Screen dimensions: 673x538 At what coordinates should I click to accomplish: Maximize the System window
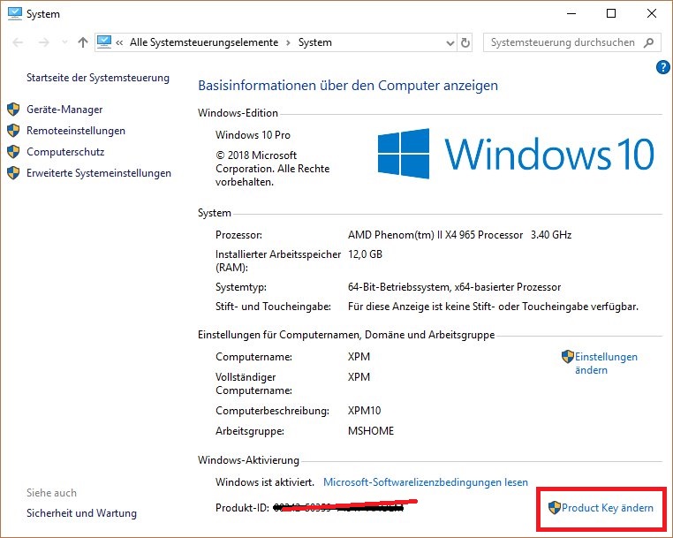click(611, 14)
